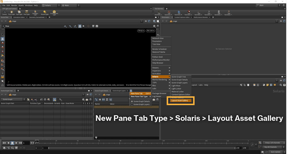This screenshot has height=154, width=290.
Task: Click the current frame number field
Action: pos(26,143)
